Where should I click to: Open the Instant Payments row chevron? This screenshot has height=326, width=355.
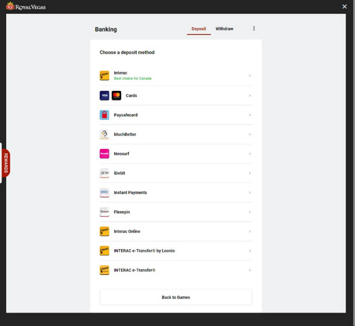pyautogui.click(x=250, y=192)
